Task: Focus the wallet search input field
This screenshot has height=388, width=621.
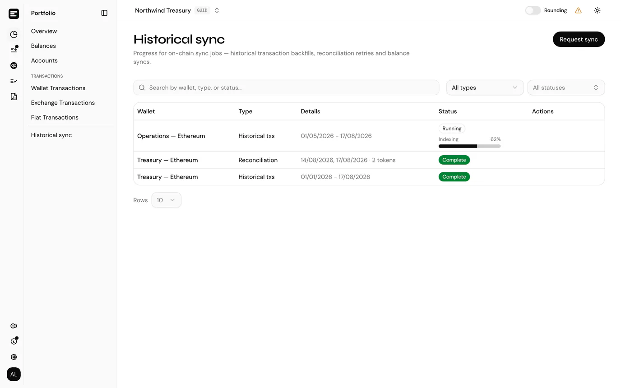Action: click(286, 88)
